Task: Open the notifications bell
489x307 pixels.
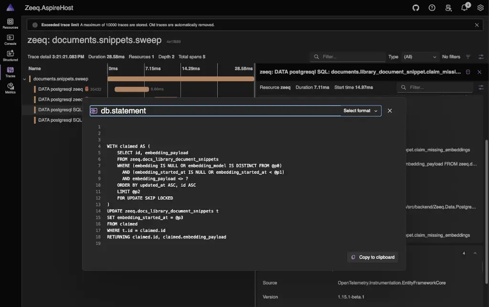Action: (464, 8)
